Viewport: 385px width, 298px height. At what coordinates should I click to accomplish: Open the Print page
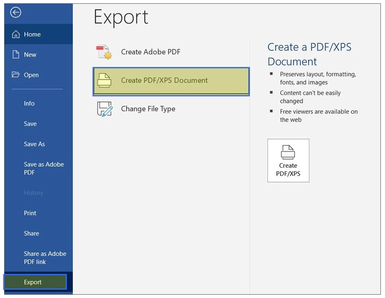point(30,213)
